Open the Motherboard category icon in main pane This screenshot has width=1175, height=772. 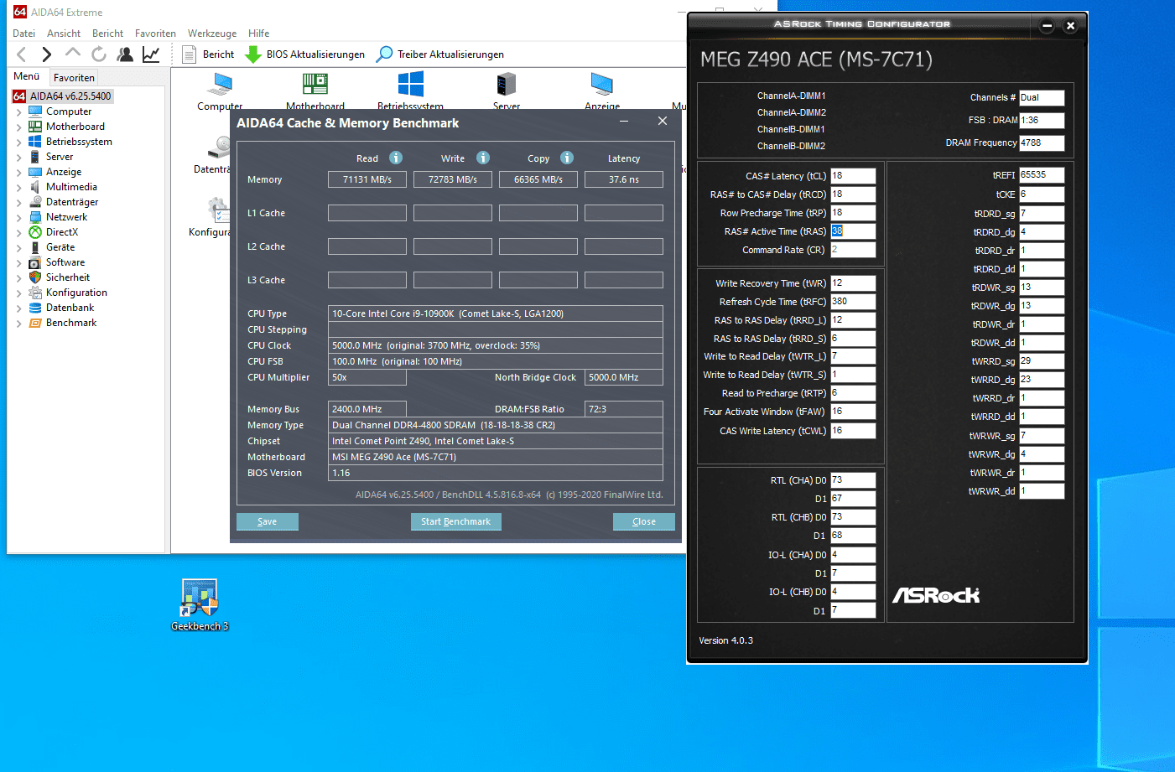point(315,91)
